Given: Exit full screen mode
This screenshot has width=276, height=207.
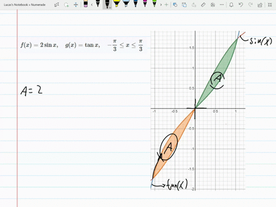Looking at the screenshot, I should coord(270,5).
